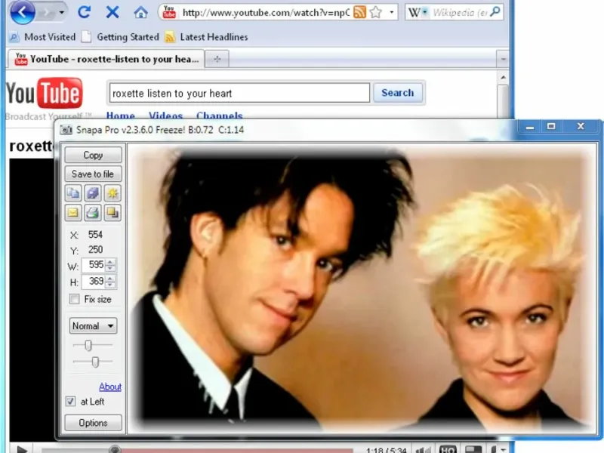The image size is (604, 453).
Task: Toggle the Fix size checkbox
Action: pos(74,299)
